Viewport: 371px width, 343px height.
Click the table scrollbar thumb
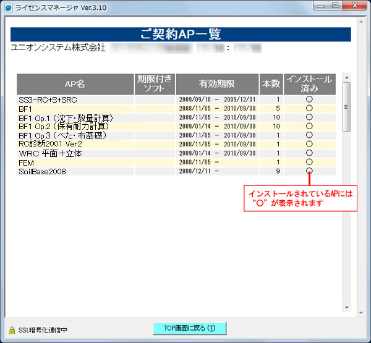pyautogui.click(x=347, y=107)
